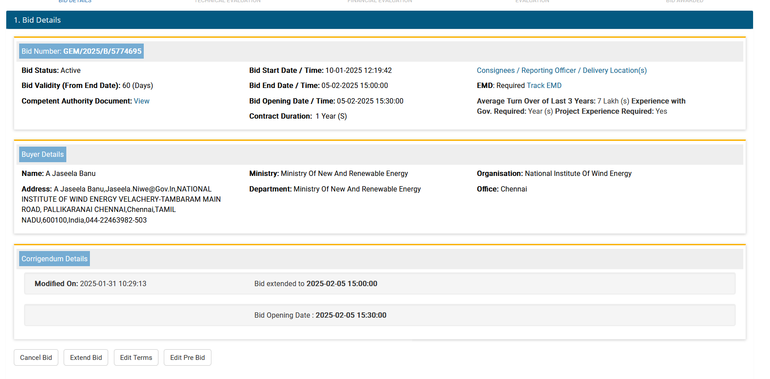Click the Buyer Details section label
This screenshot has height=379, width=770.
tap(43, 155)
